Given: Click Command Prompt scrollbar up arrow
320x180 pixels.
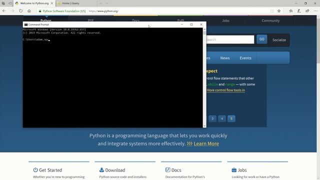Looking at the screenshot, I should (x=204, y=29).
